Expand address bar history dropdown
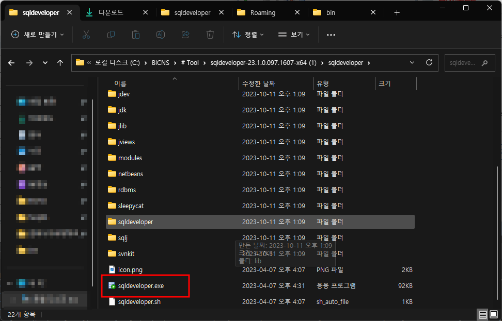The width and height of the screenshot is (502, 321). coord(412,63)
